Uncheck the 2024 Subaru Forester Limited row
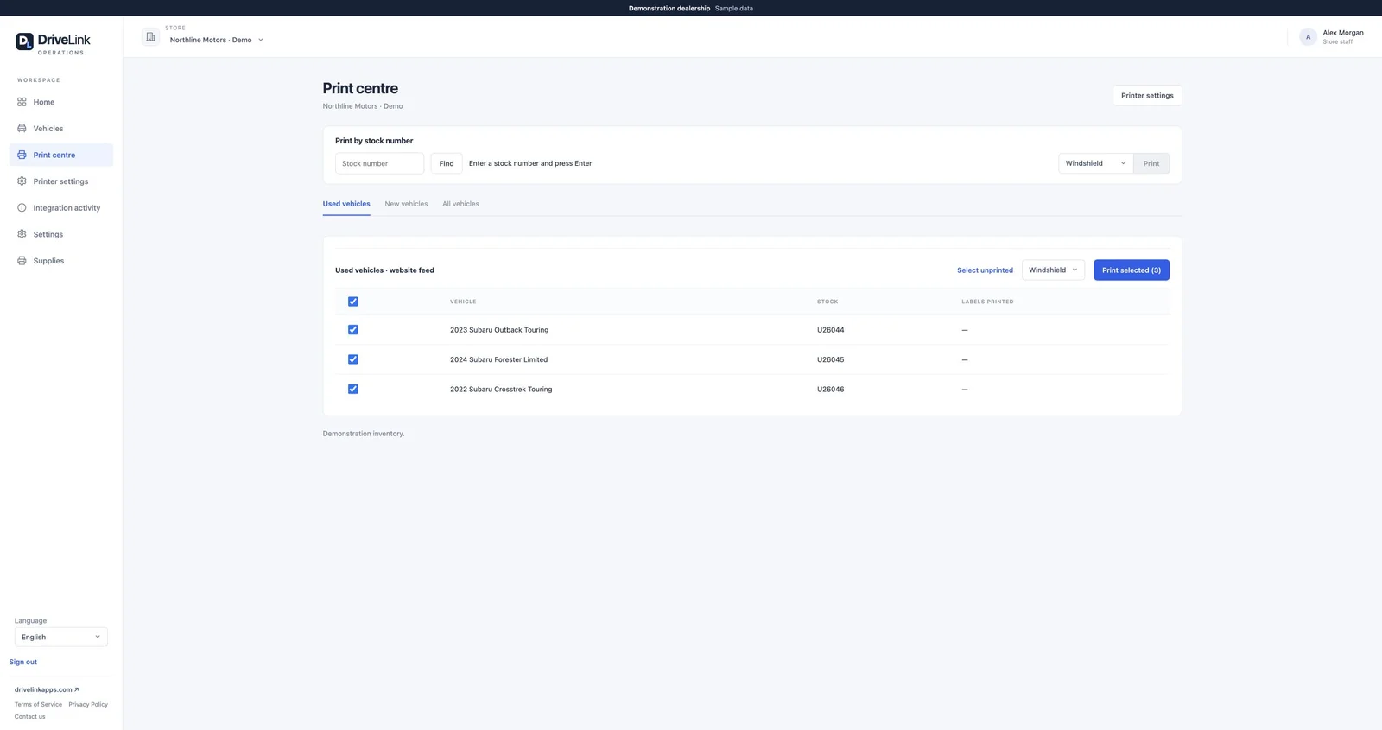 352,359
